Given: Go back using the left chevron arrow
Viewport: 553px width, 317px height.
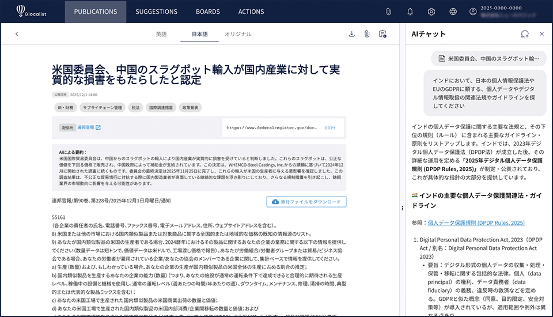Looking at the screenshot, I should pyautogui.click(x=17, y=34).
